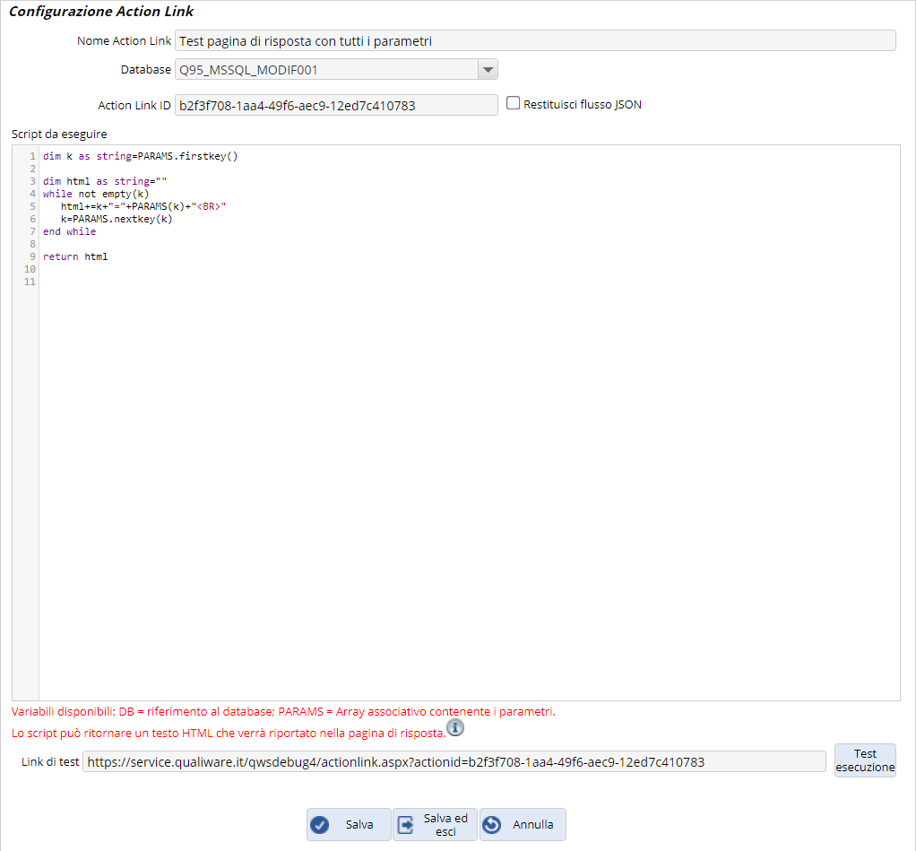Enable the Restituisci flusso JSON checkbox
The image size is (916, 851).
[514, 103]
